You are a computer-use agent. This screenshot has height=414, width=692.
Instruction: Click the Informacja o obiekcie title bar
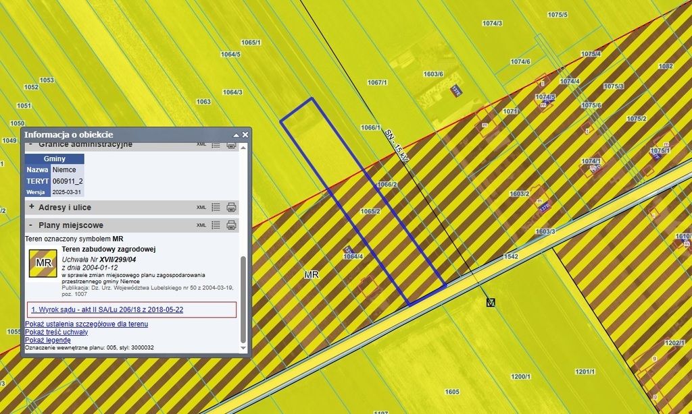coord(122,135)
